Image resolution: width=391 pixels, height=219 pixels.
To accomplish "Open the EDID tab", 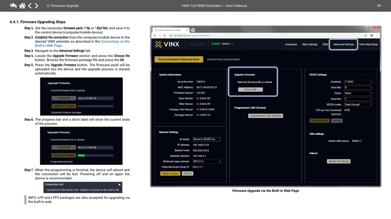I will tap(325, 44).
